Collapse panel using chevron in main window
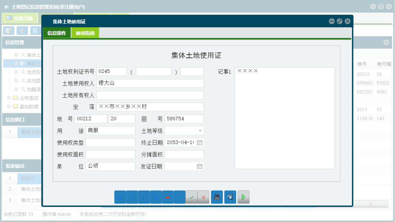 pos(386,42)
